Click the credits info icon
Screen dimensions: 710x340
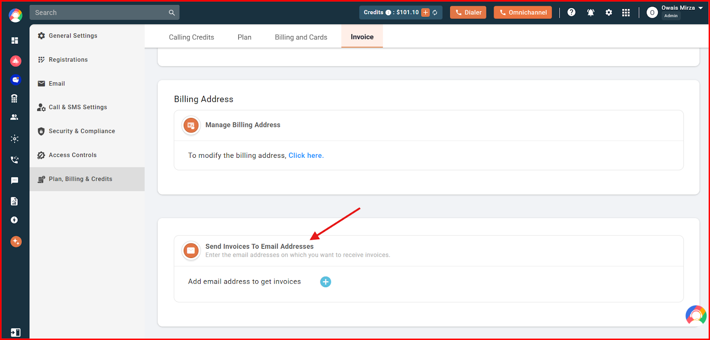tap(388, 12)
